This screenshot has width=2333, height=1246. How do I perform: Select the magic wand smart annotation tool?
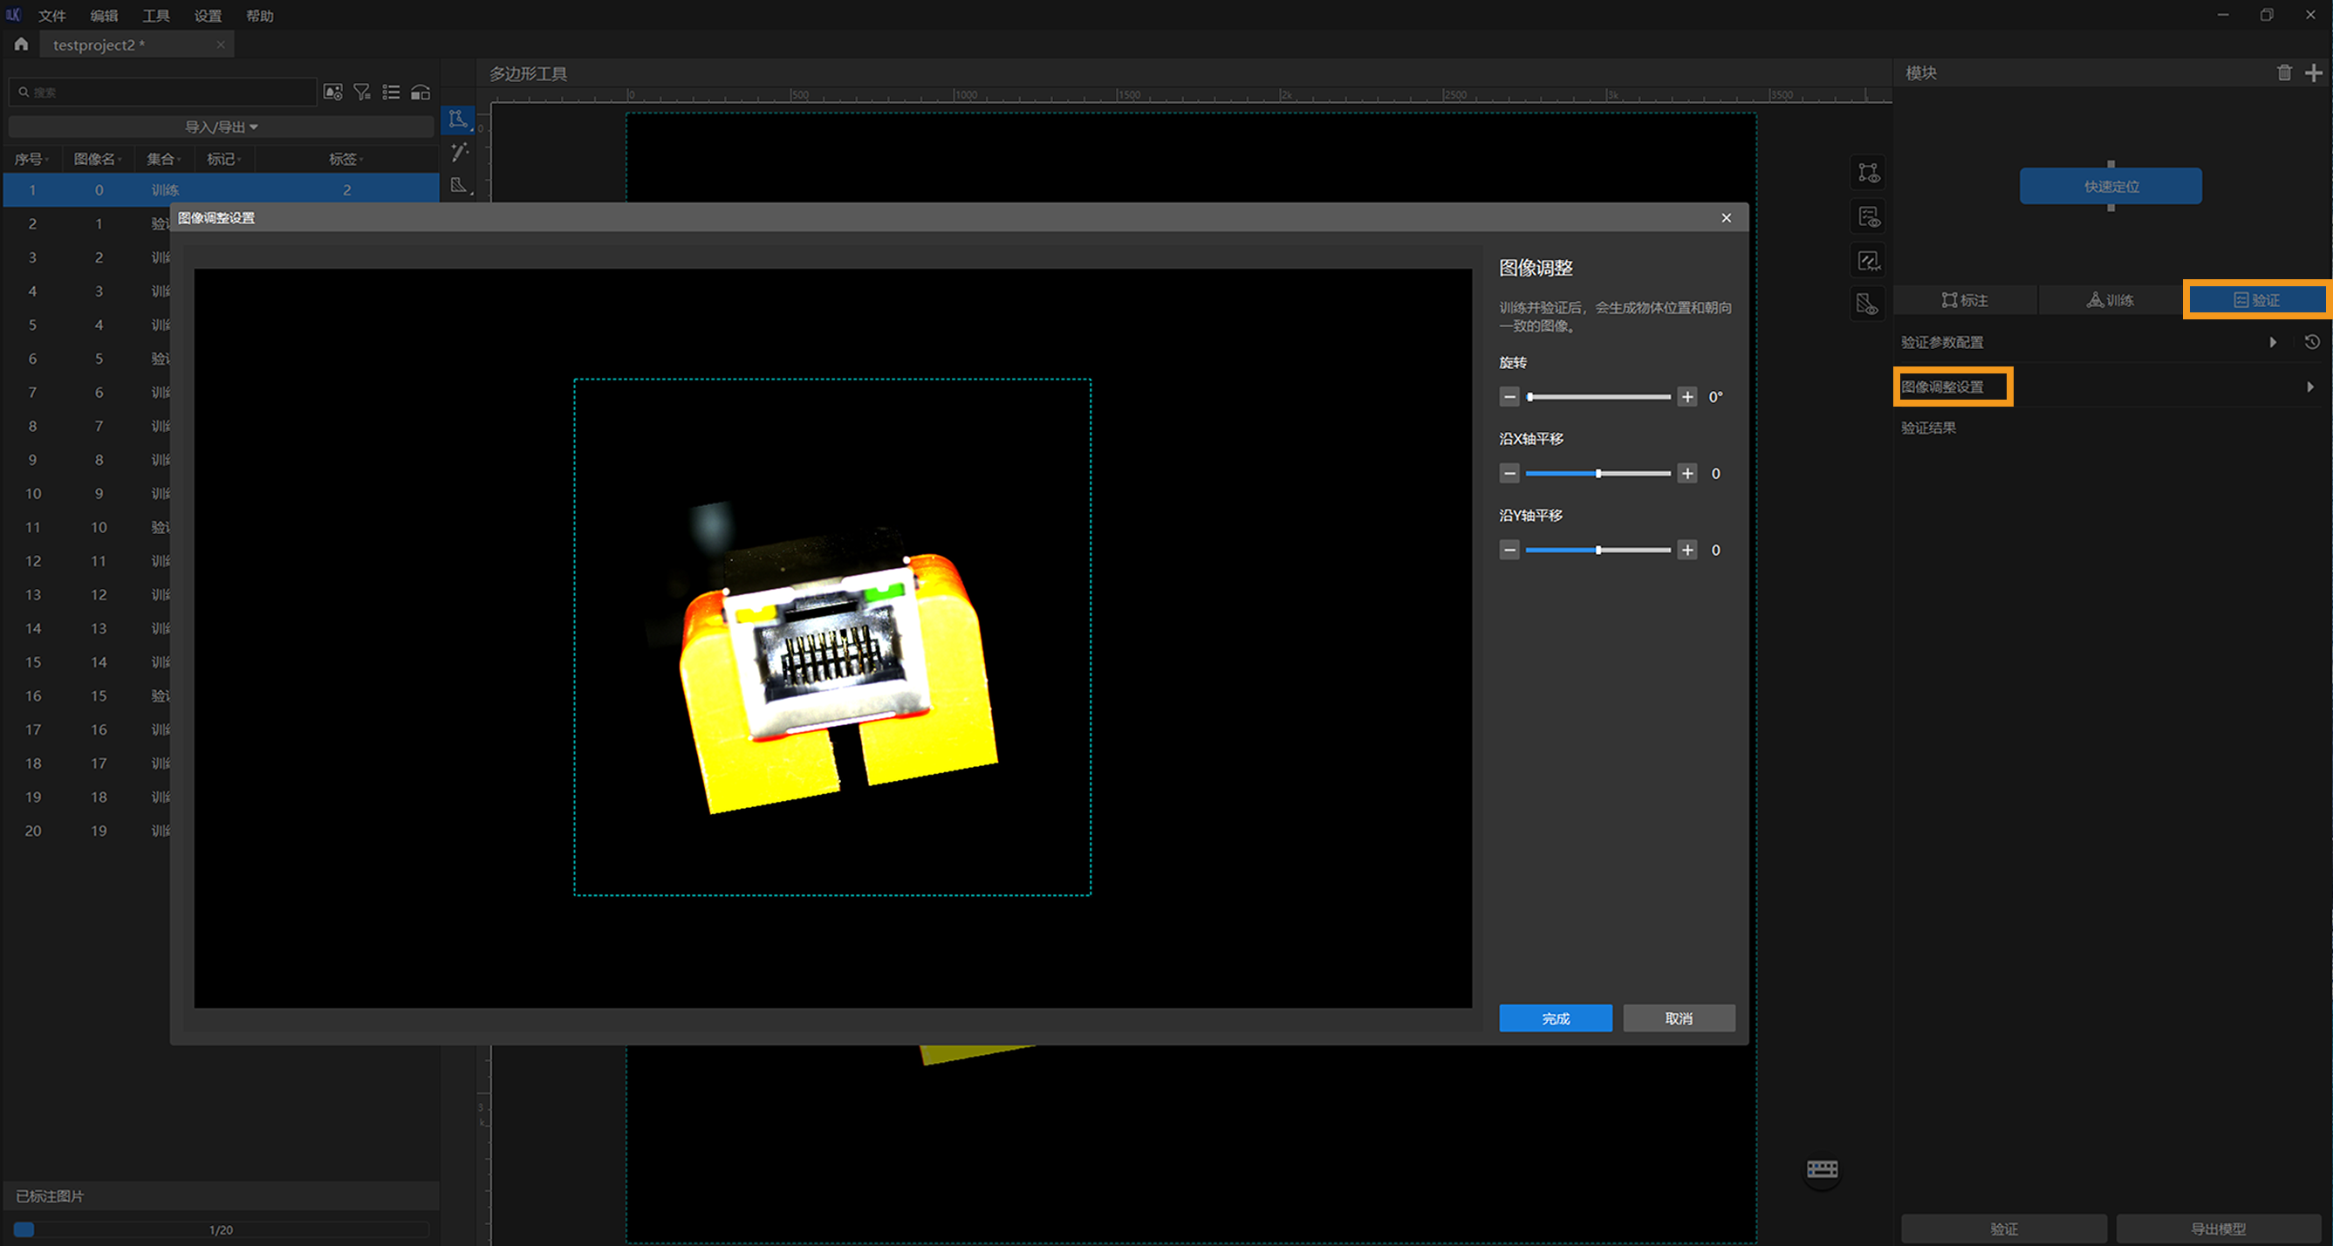[x=459, y=152]
